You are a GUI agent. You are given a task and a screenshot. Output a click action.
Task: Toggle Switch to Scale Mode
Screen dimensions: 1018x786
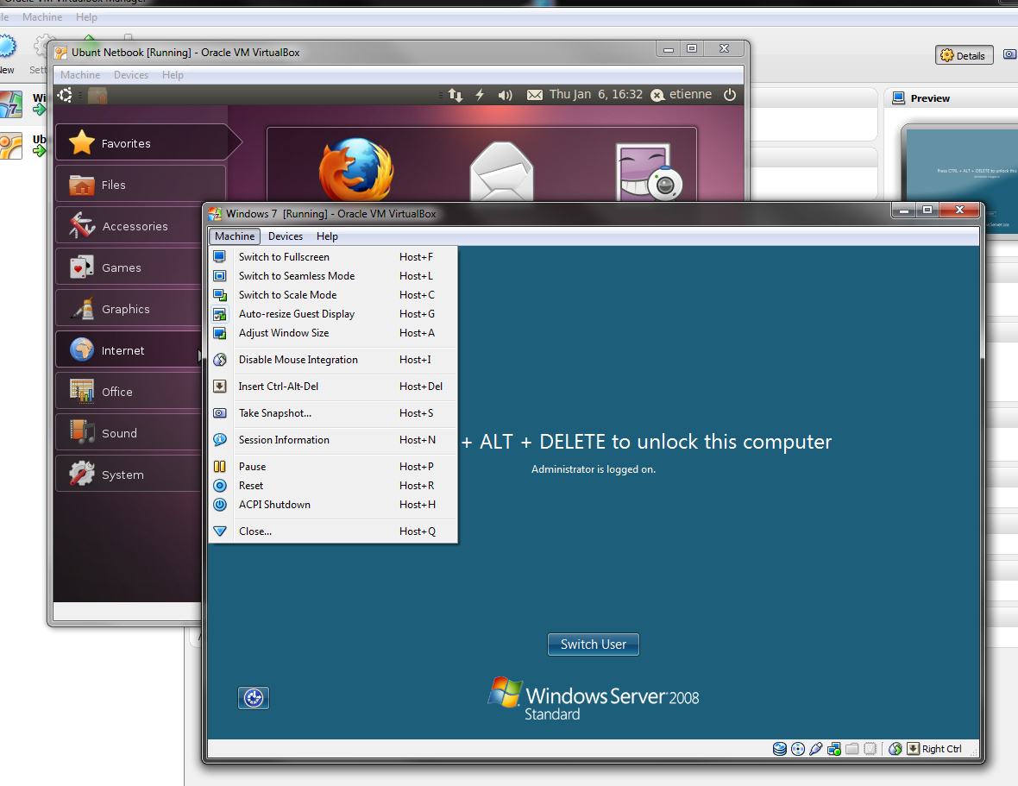click(x=333, y=295)
